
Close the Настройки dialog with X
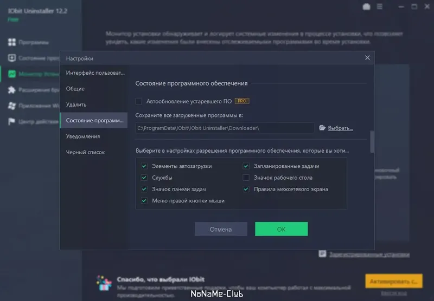pos(367,58)
